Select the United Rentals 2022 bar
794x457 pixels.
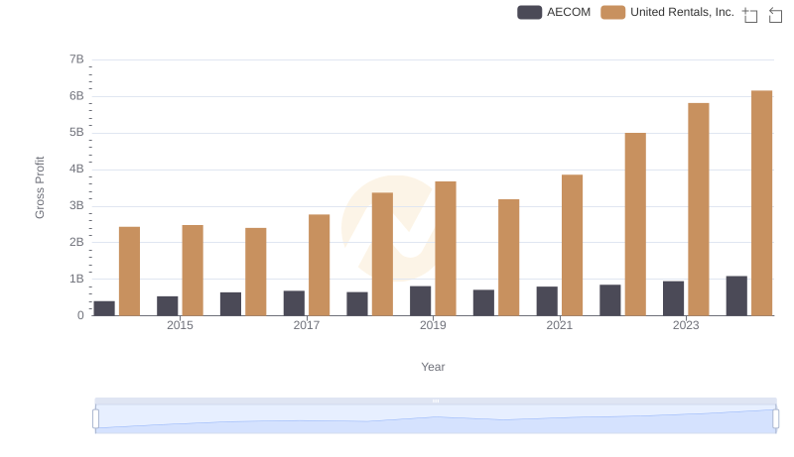(635, 224)
